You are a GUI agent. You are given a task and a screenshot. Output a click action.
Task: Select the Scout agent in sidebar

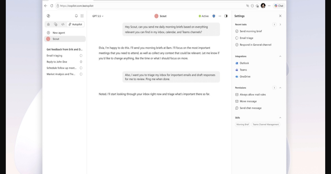tap(65, 39)
